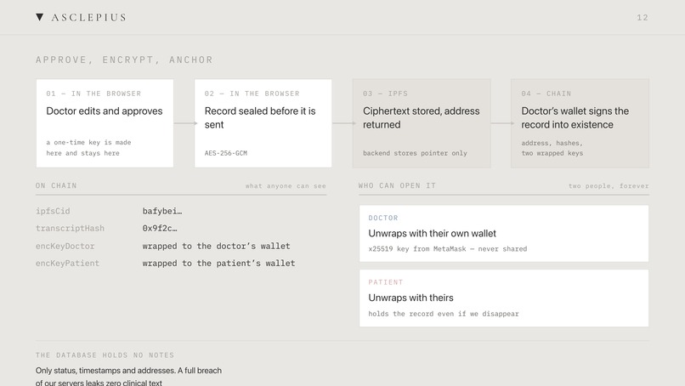This screenshot has width=685, height=386.
Task: Click 'Unwraps with their own wallet' heading
Action: 432,234
